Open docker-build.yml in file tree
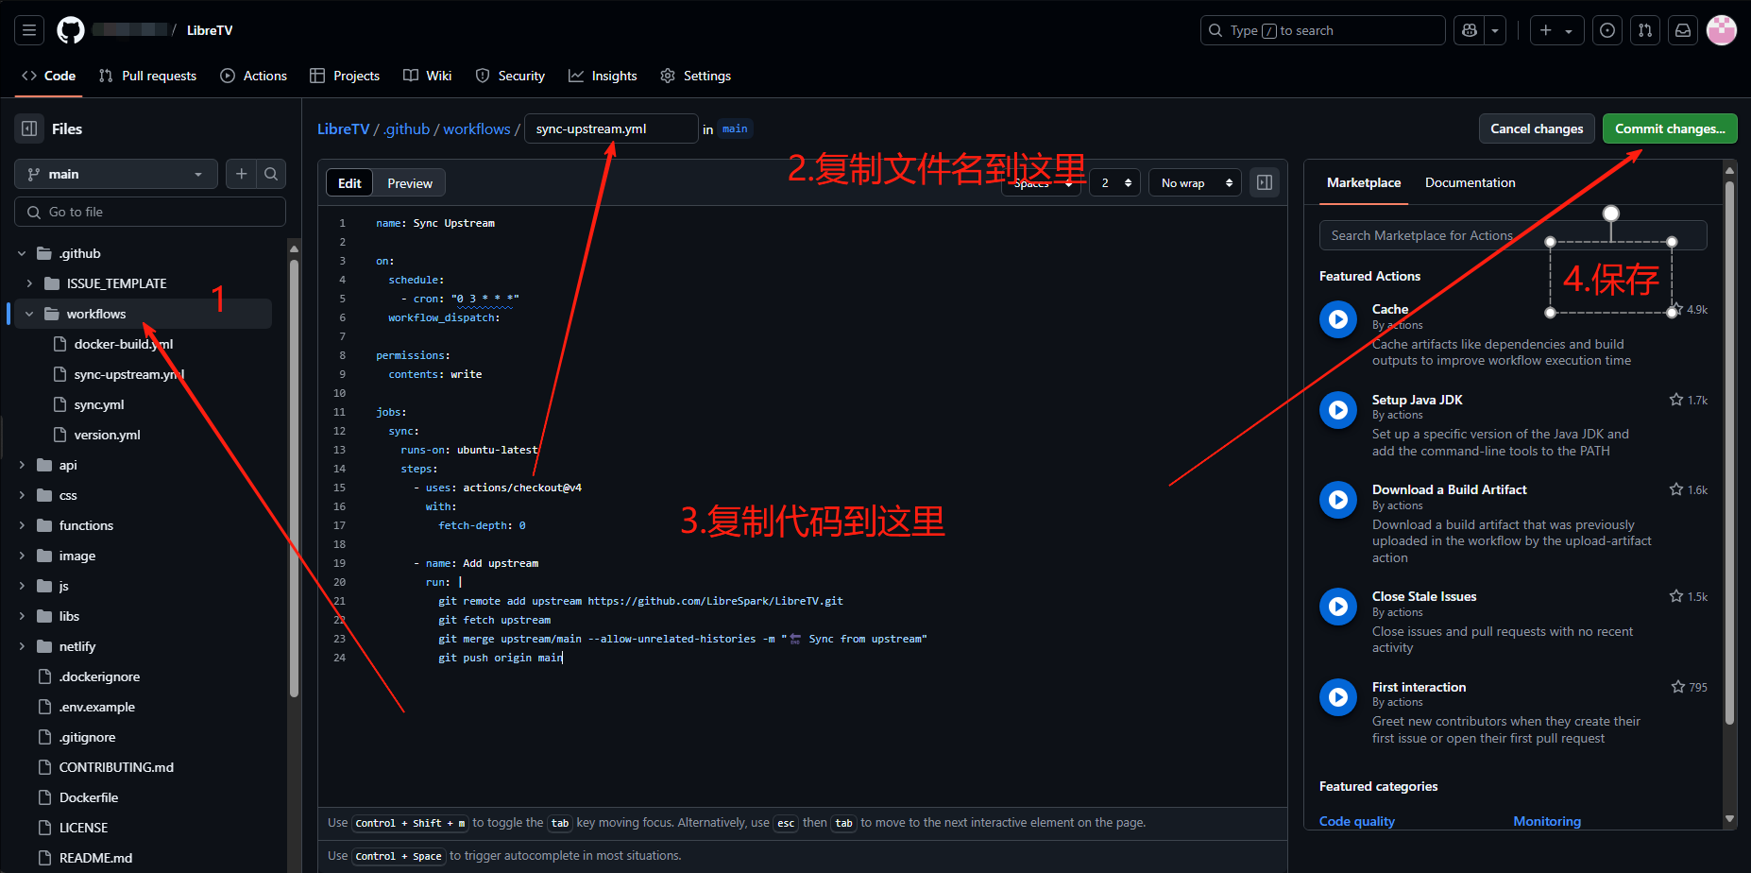This screenshot has height=873, width=1751. click(x=124, y=344)
